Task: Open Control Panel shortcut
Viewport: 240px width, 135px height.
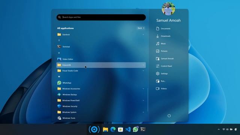Action: click(164, 66)
